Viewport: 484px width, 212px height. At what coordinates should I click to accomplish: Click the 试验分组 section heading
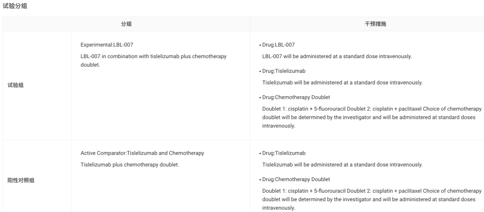coord(15,6)
